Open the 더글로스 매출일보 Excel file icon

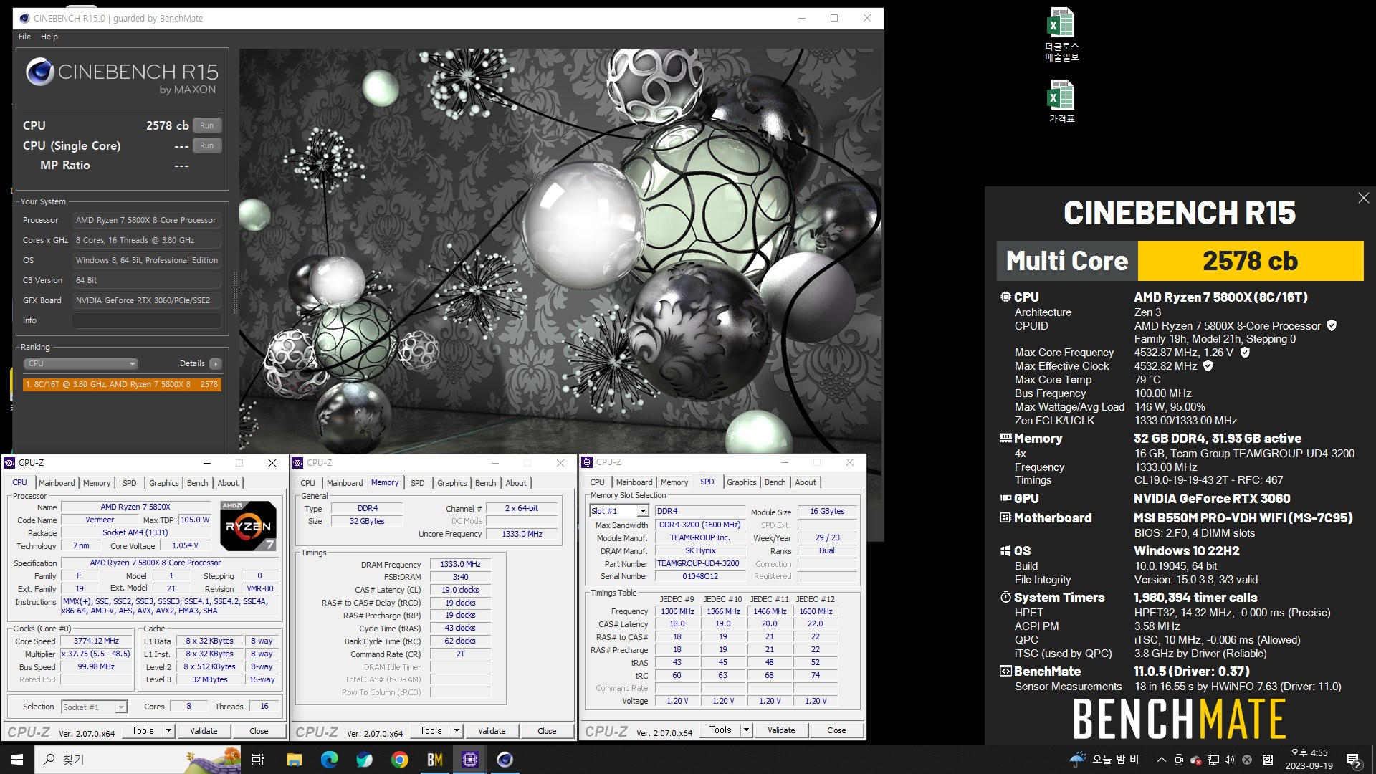click(1061, 34)
